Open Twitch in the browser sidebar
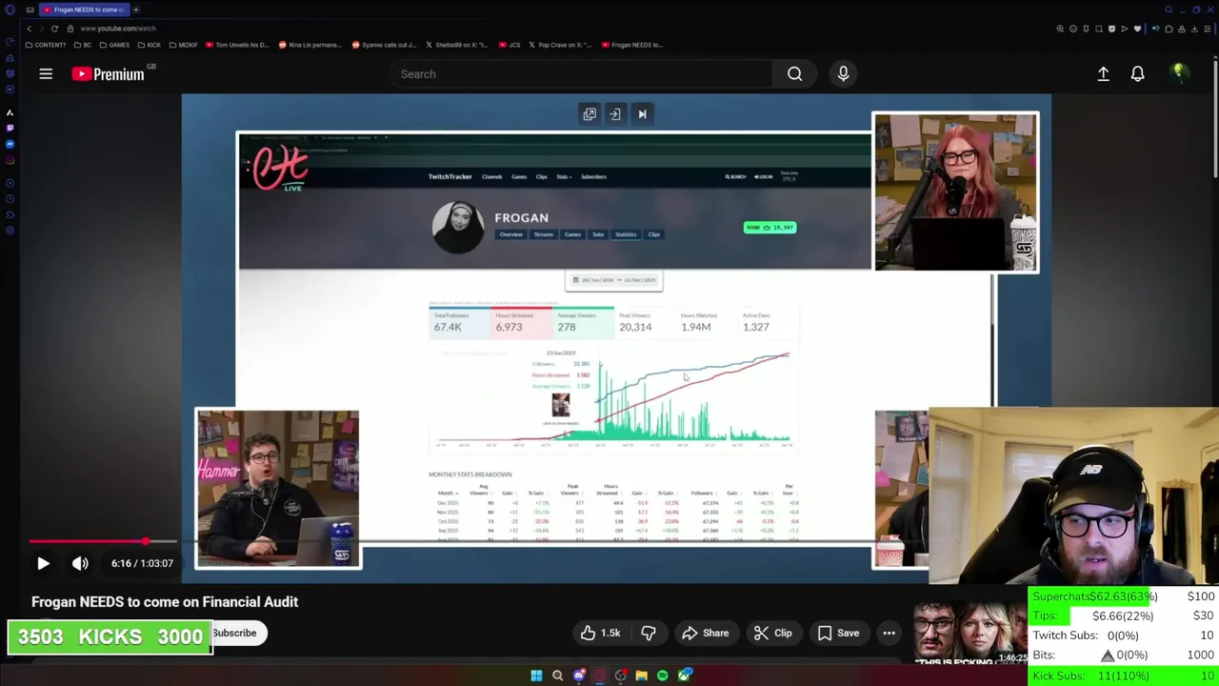Viewport: 1219px width, 686px height. (10, 129)
